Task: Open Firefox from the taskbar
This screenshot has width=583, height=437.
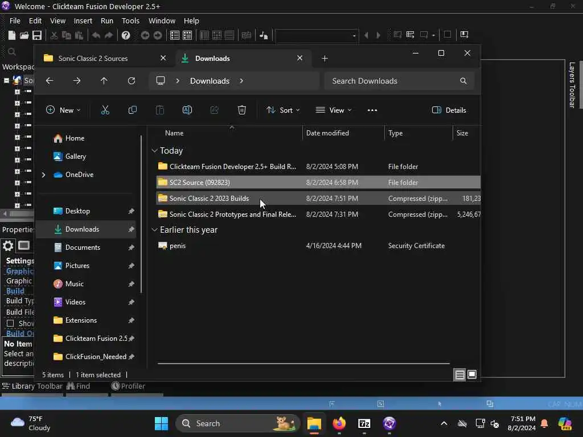Action: click(x=339, y=423)
